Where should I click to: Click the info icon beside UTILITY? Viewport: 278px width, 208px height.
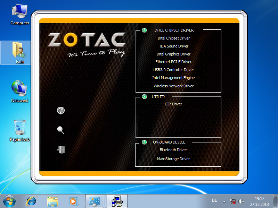tap(144, 97)
